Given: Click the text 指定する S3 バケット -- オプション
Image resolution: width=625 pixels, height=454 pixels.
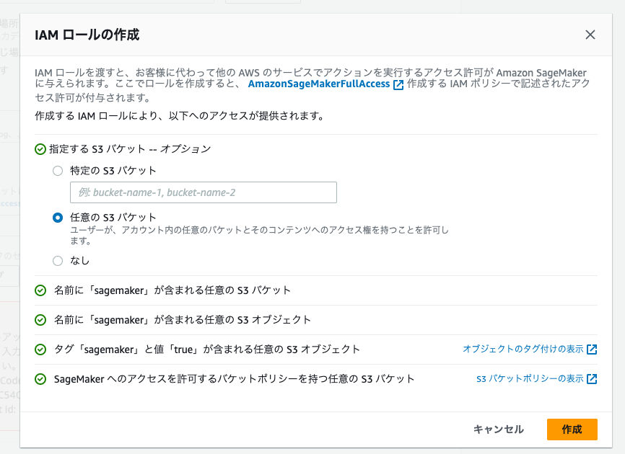Looking at the screenshot, I should click(130, 149).
